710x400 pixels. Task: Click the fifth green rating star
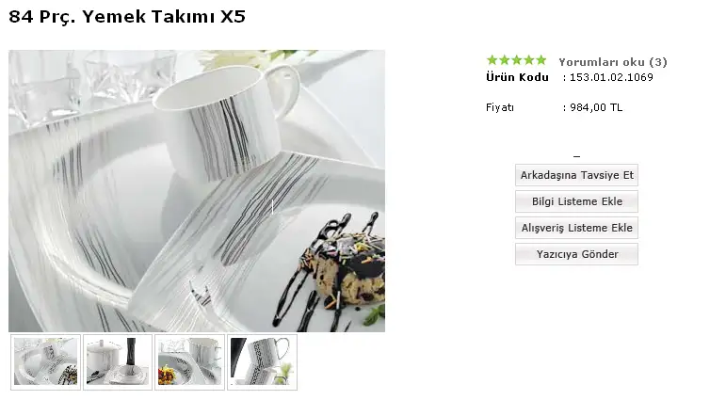point(541,59)
